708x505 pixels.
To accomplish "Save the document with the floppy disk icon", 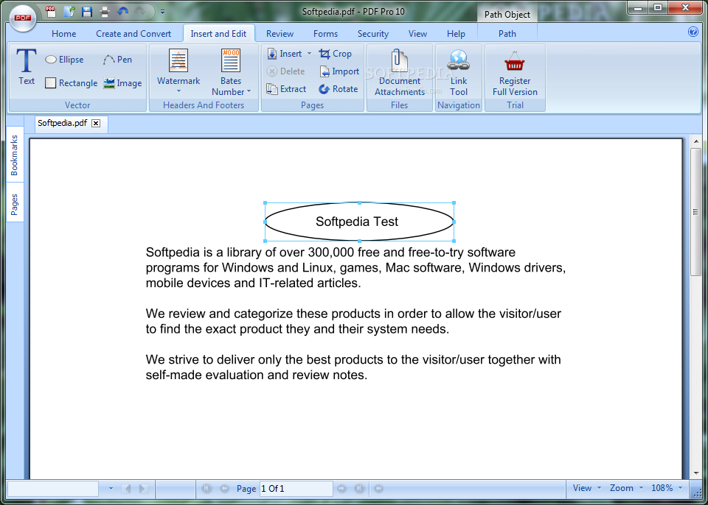I will pyautogui.click(x=87, y=11).
